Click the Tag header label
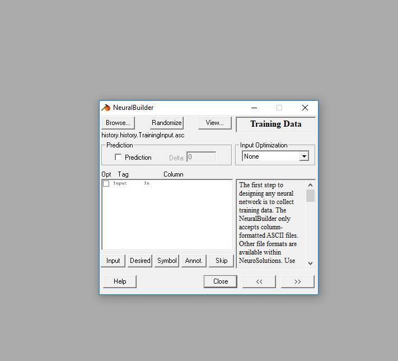Image resolution: width=398 pixels, height=361 pixels. click(123, 174)
